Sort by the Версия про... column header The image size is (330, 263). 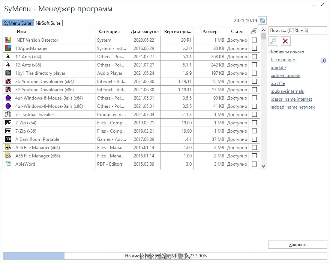pyautogui.click(x=177, y=32)
